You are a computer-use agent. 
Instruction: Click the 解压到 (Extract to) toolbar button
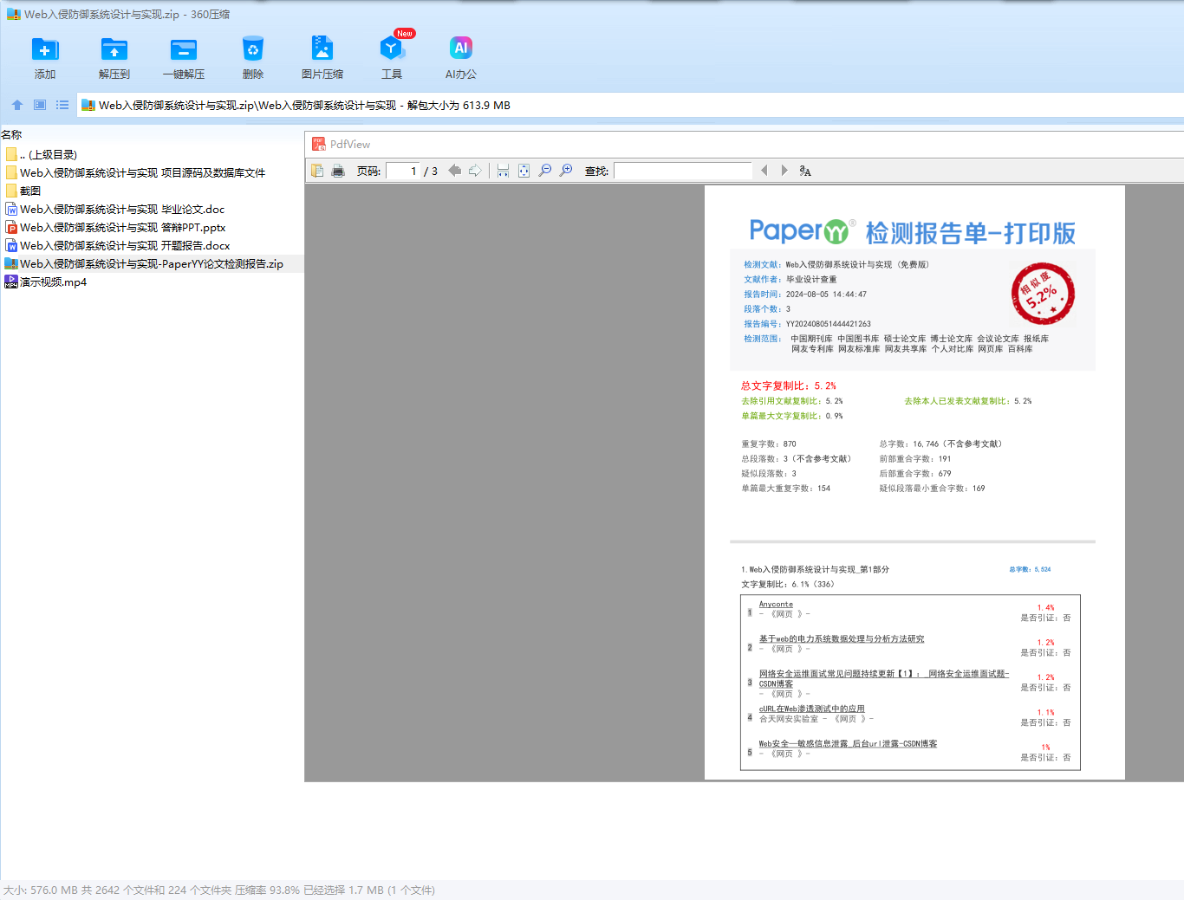tap(114, 58)
